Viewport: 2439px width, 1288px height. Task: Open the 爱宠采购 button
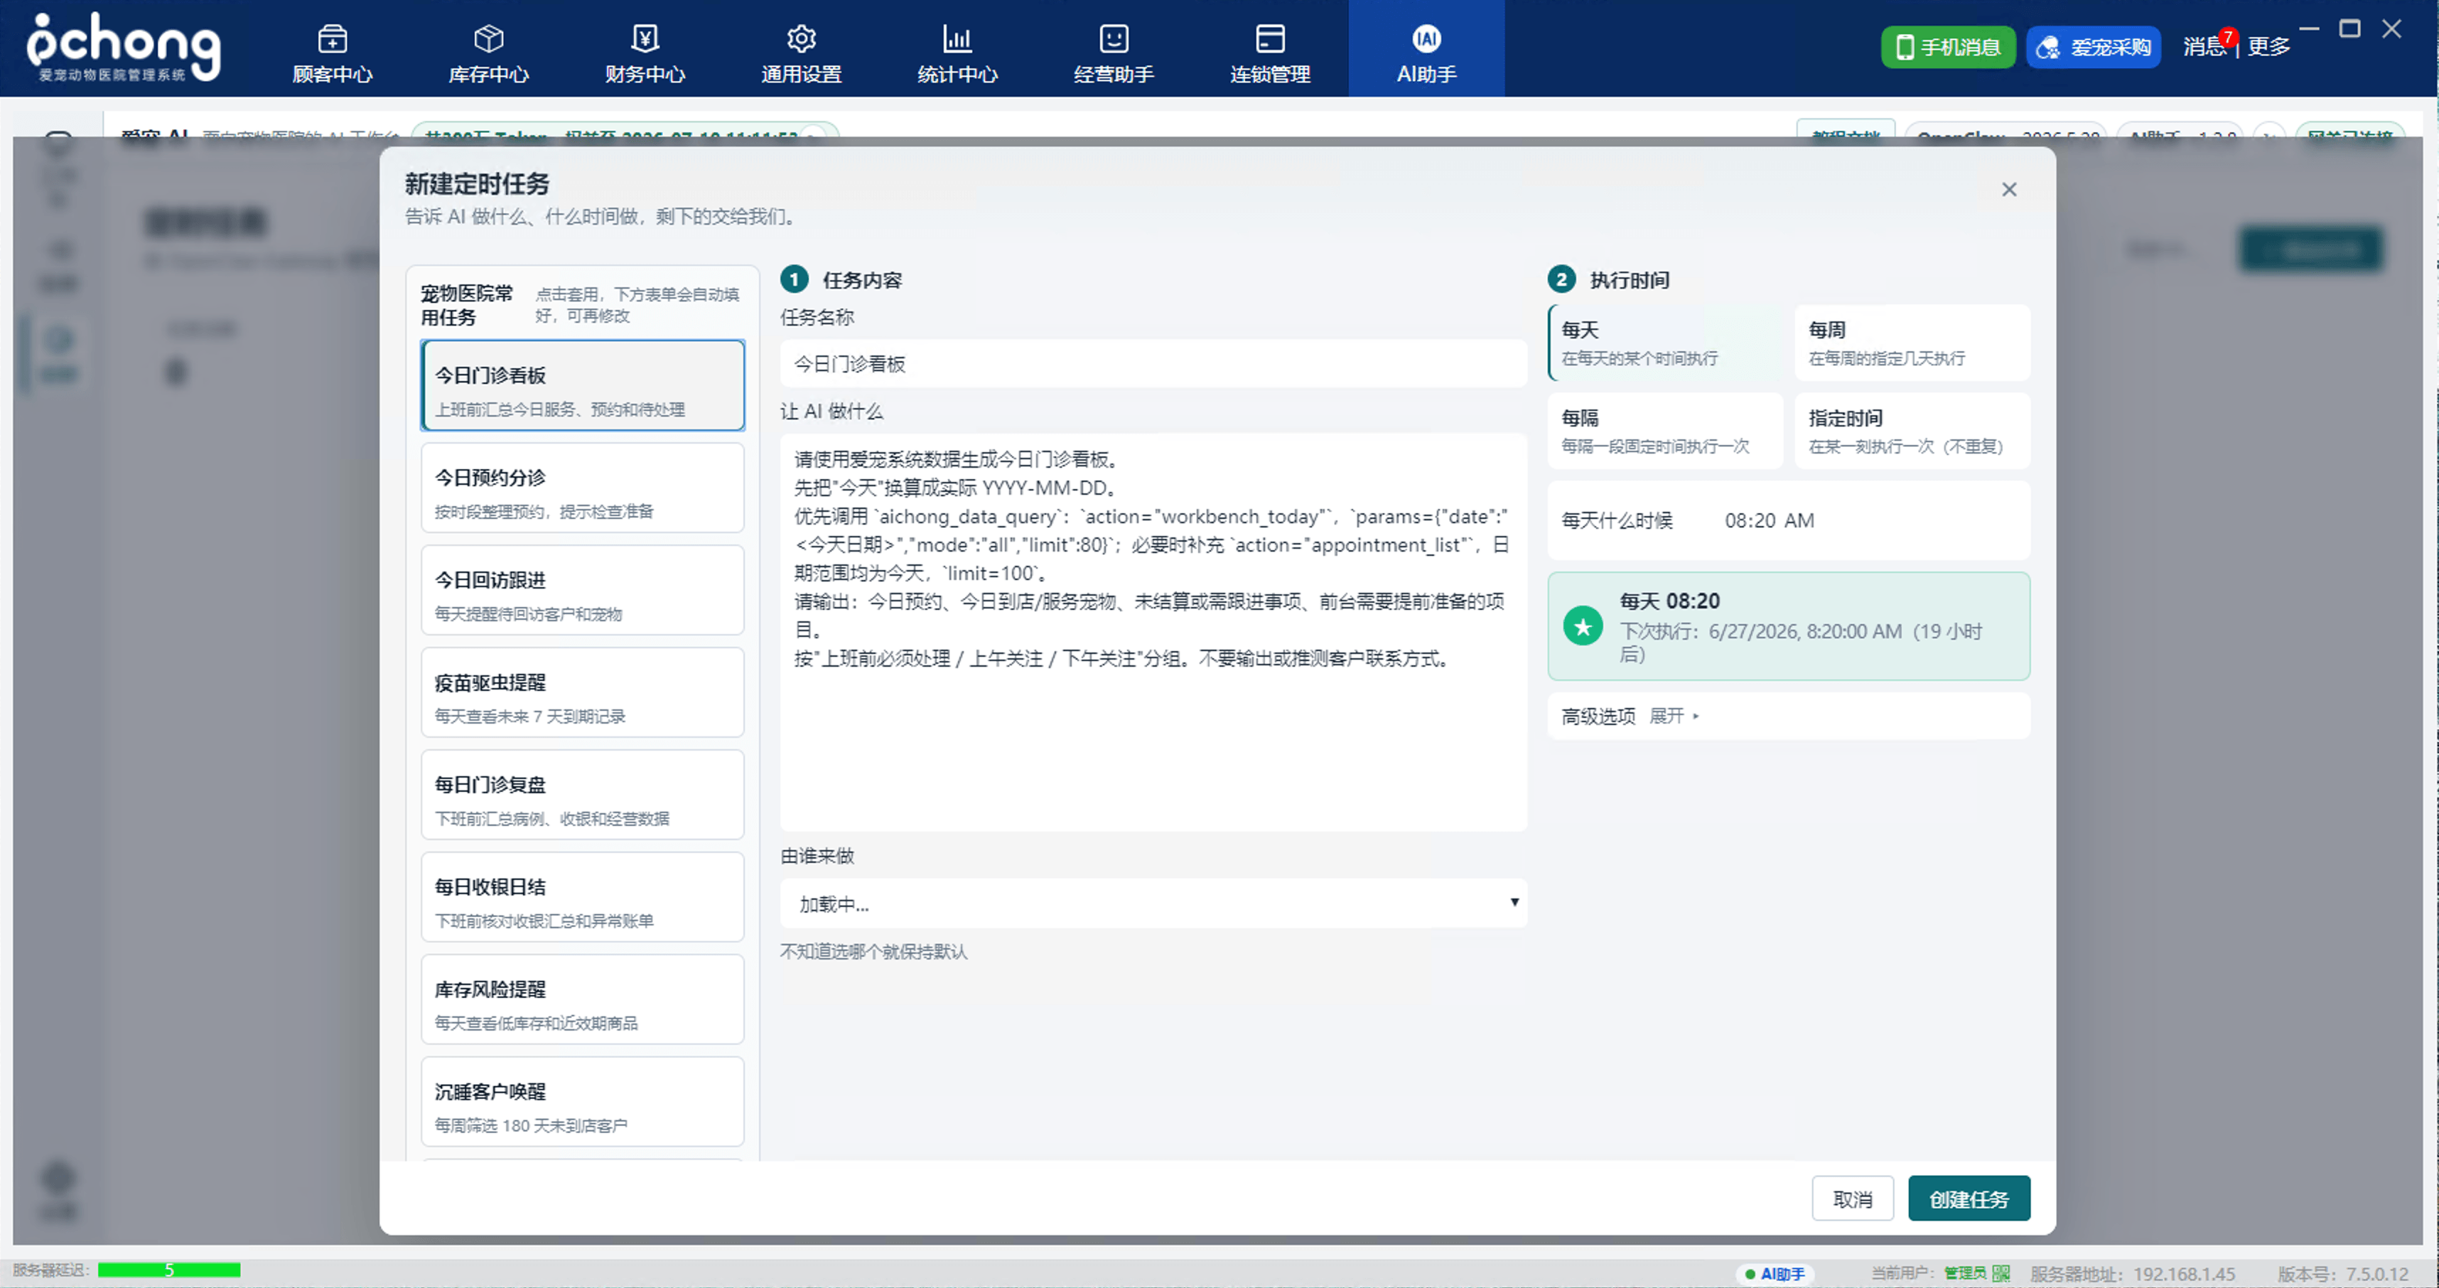tap(2094, 48)
